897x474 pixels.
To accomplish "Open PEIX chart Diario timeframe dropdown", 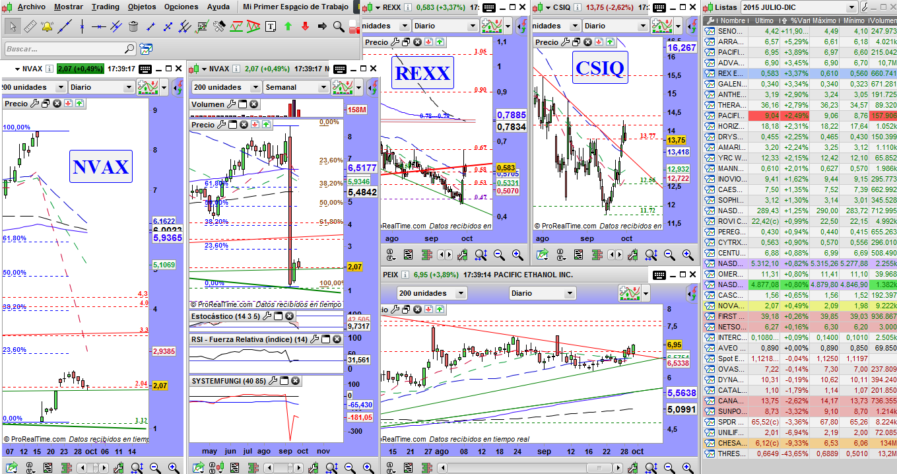I will (568, 293).
